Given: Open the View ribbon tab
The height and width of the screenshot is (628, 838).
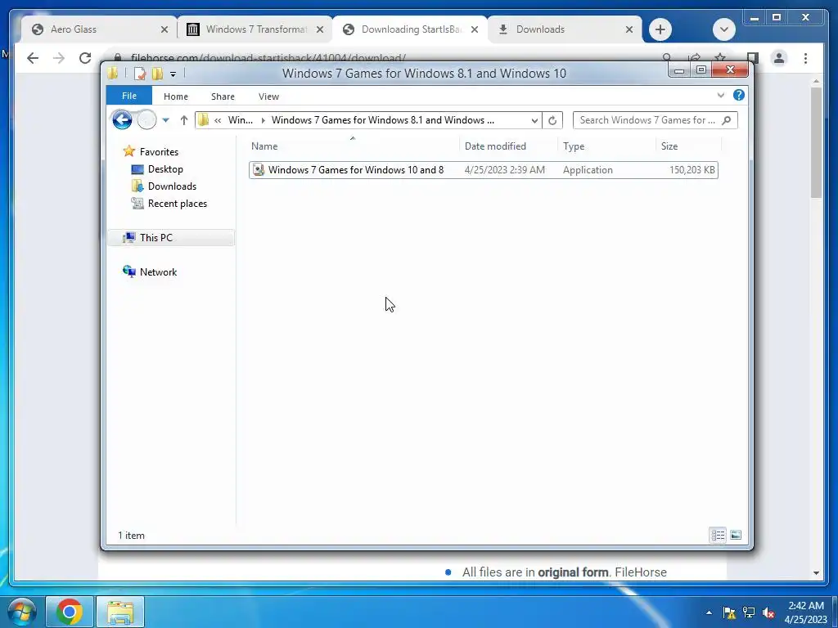Looking at the screenshot, I should [x=268, y=96].
